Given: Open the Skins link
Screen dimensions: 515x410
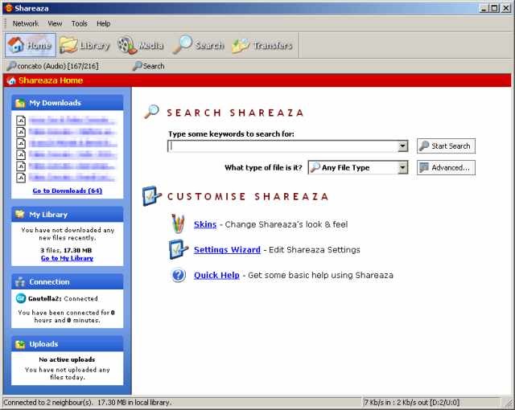Looking at the screenshot, I should click(x=205, y=224).
